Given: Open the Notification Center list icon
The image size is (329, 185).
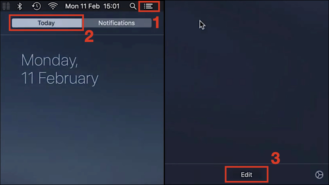Looking at the screenshot, I should click(148, 6).
